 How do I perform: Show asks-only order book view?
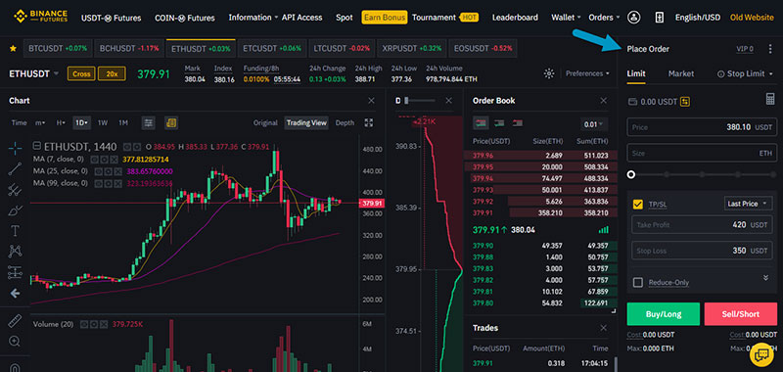pyautogui.click(x=518, y=122)
